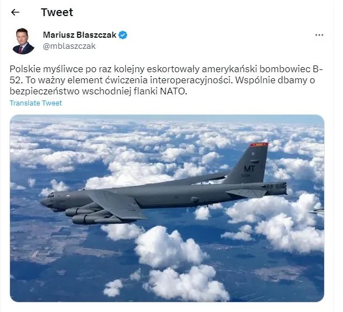The image size is (343, 312).
Task: Click the Tweet page heading
Action: pos(57,12)
